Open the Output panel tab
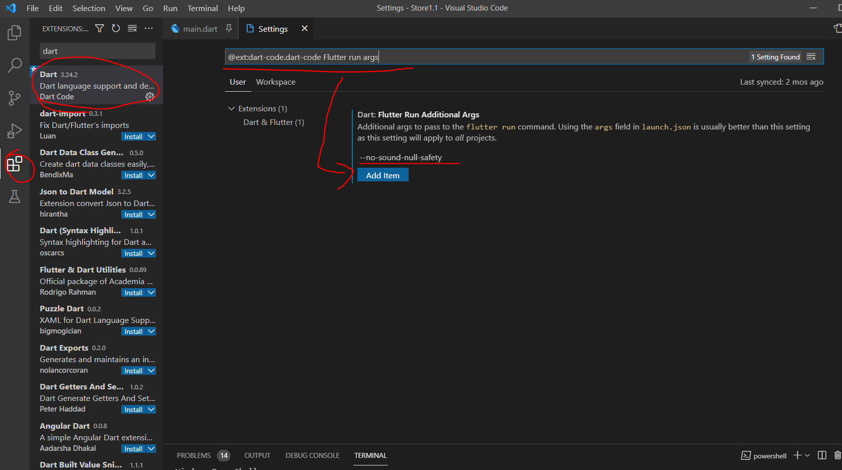842x470 pixels. click(257, 455)
